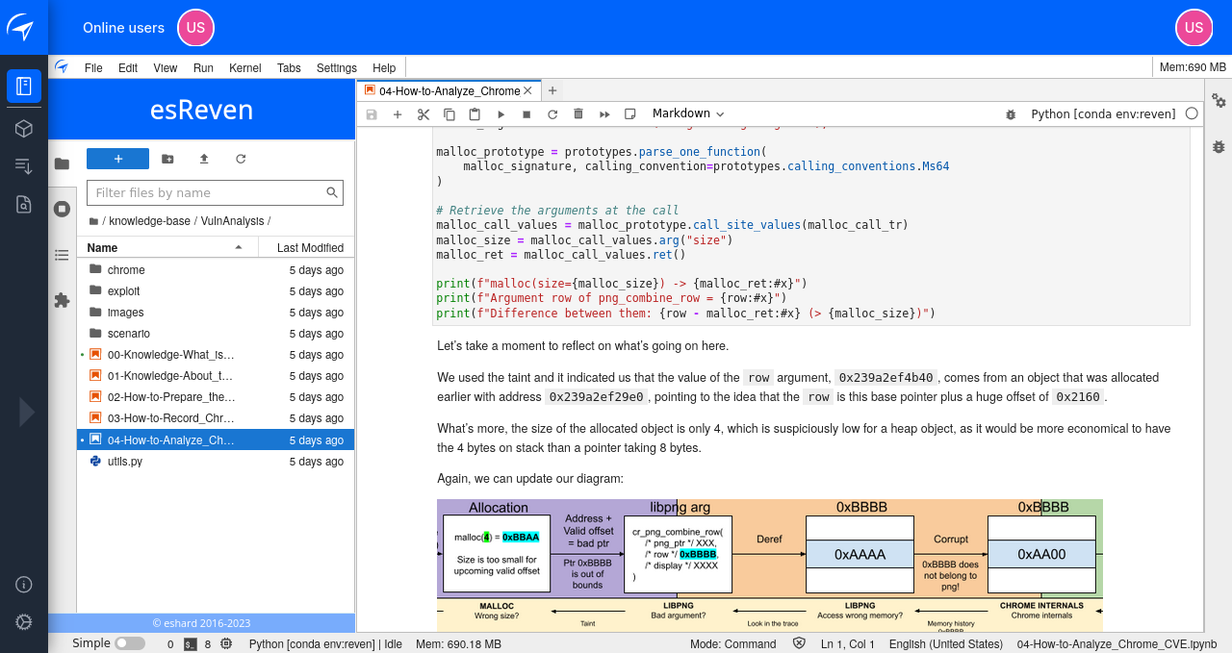This screenshot has width=1232, height=653.
Task: Interrupt the kernel with the stop icon
Action: coord(526,113)
